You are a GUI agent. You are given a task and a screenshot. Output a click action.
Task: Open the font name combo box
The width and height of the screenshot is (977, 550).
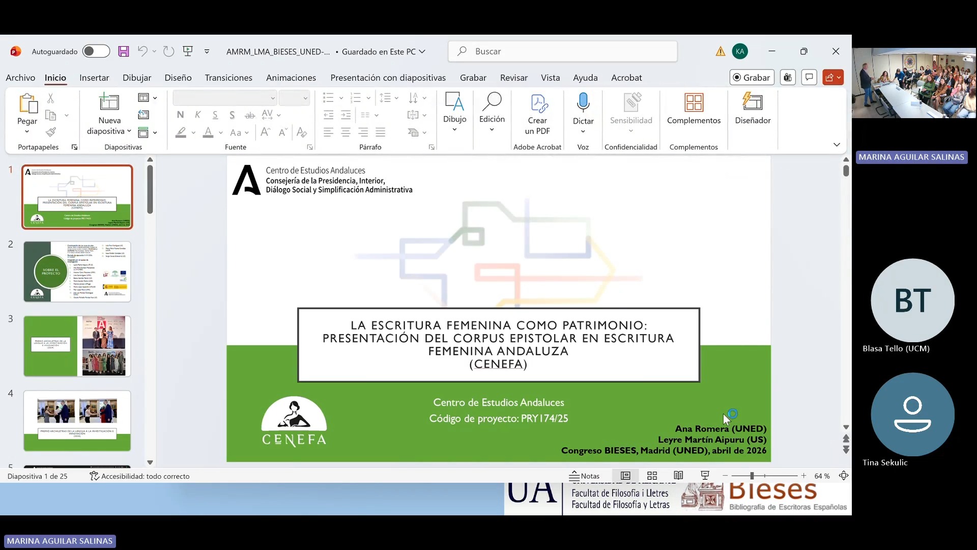pos(224,98)
